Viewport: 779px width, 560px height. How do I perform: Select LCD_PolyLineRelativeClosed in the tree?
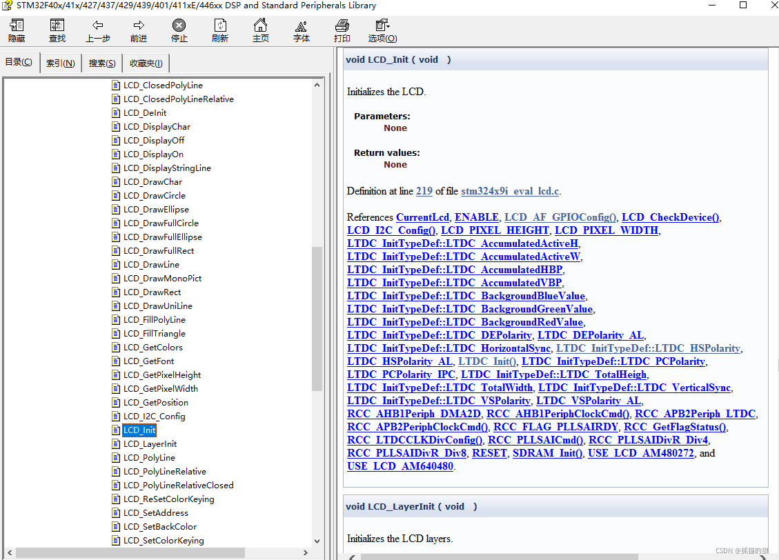[178, 485]
